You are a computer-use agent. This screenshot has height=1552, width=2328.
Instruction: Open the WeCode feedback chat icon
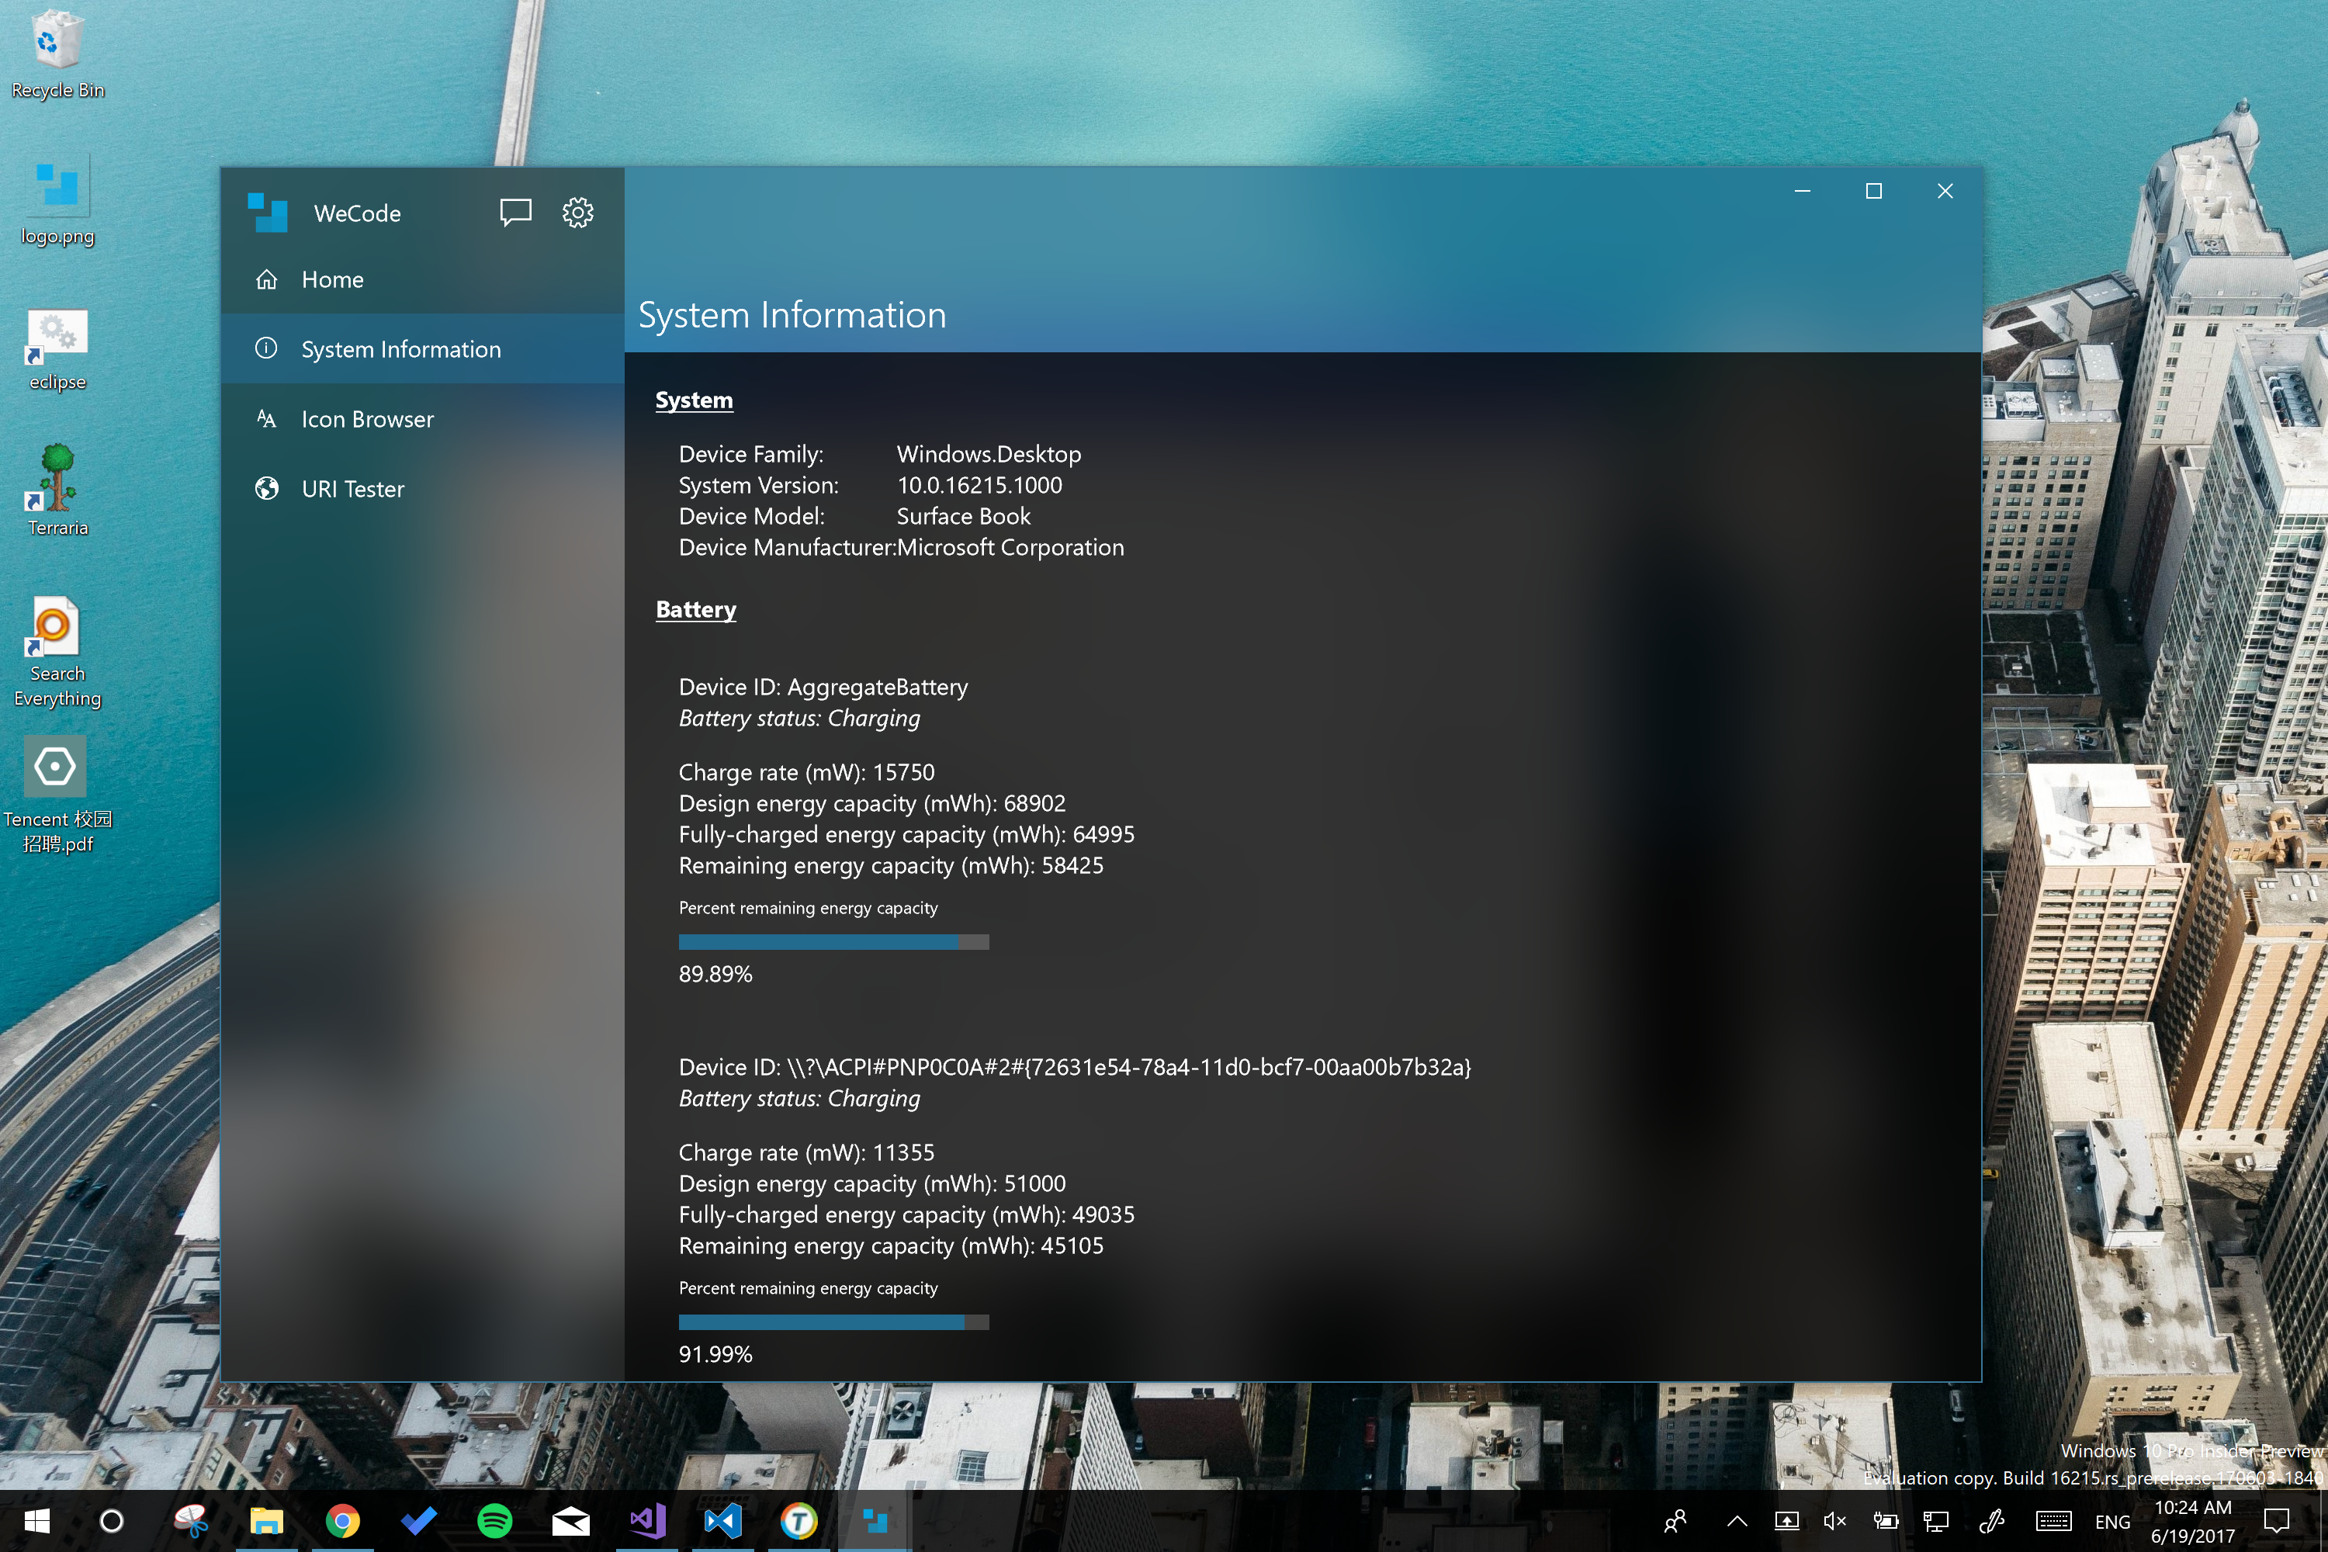(514, 212)
